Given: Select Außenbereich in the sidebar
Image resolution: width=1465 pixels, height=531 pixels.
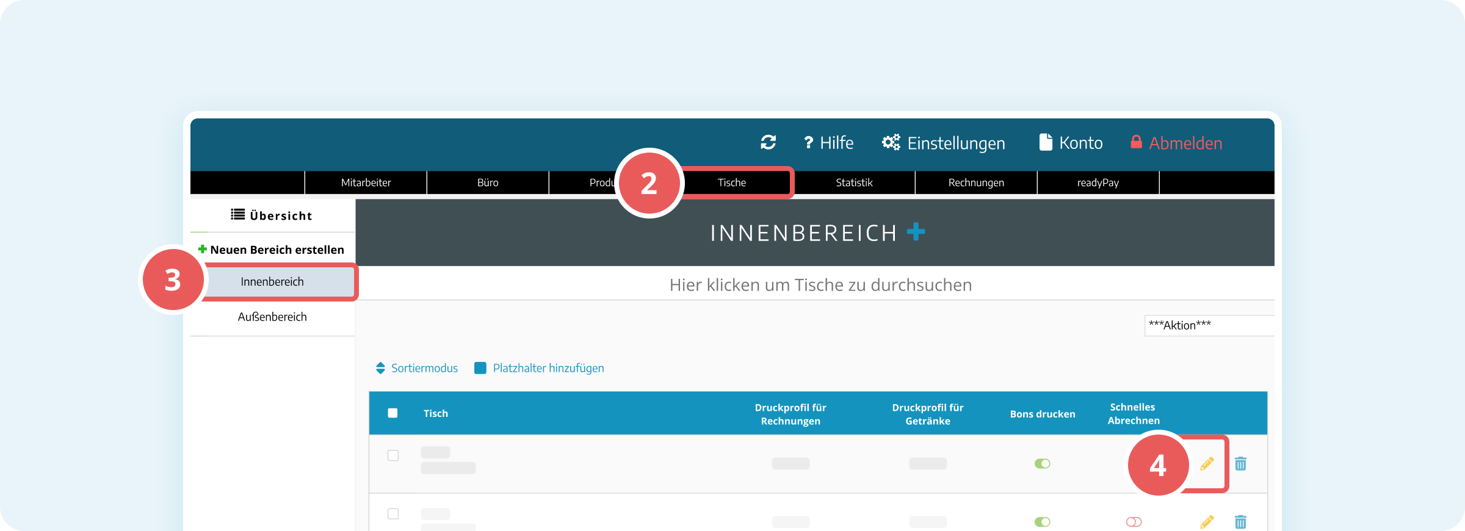Looking at the screenshot, I should [x=272, y=317].
